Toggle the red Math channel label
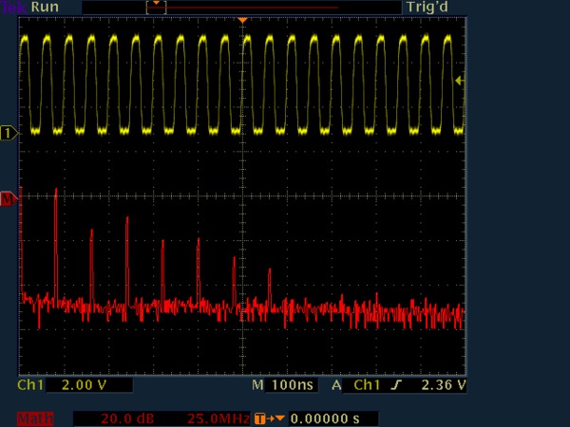The image size is (570, 427). point(34,418)
